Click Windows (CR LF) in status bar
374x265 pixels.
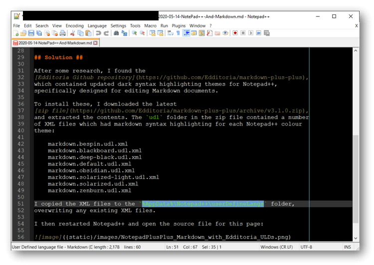[x=277, y=247]
